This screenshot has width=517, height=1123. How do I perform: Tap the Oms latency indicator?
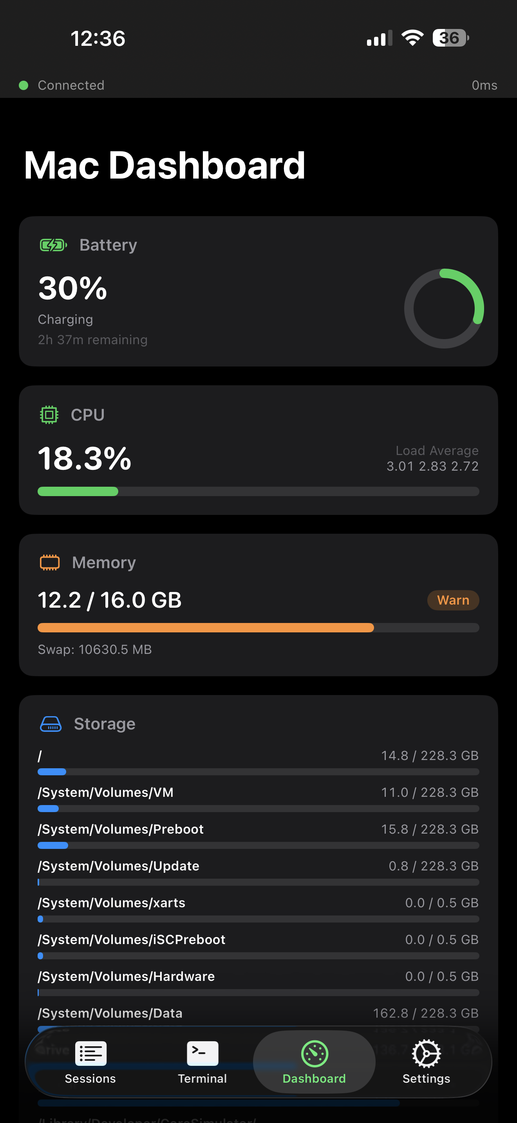pos(484,85)
